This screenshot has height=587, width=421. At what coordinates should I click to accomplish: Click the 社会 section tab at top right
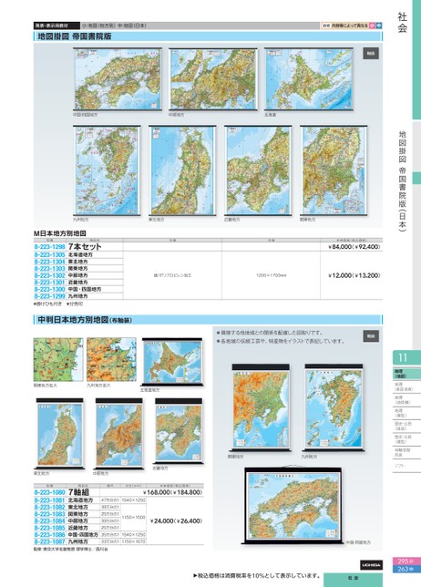[402, 23]
